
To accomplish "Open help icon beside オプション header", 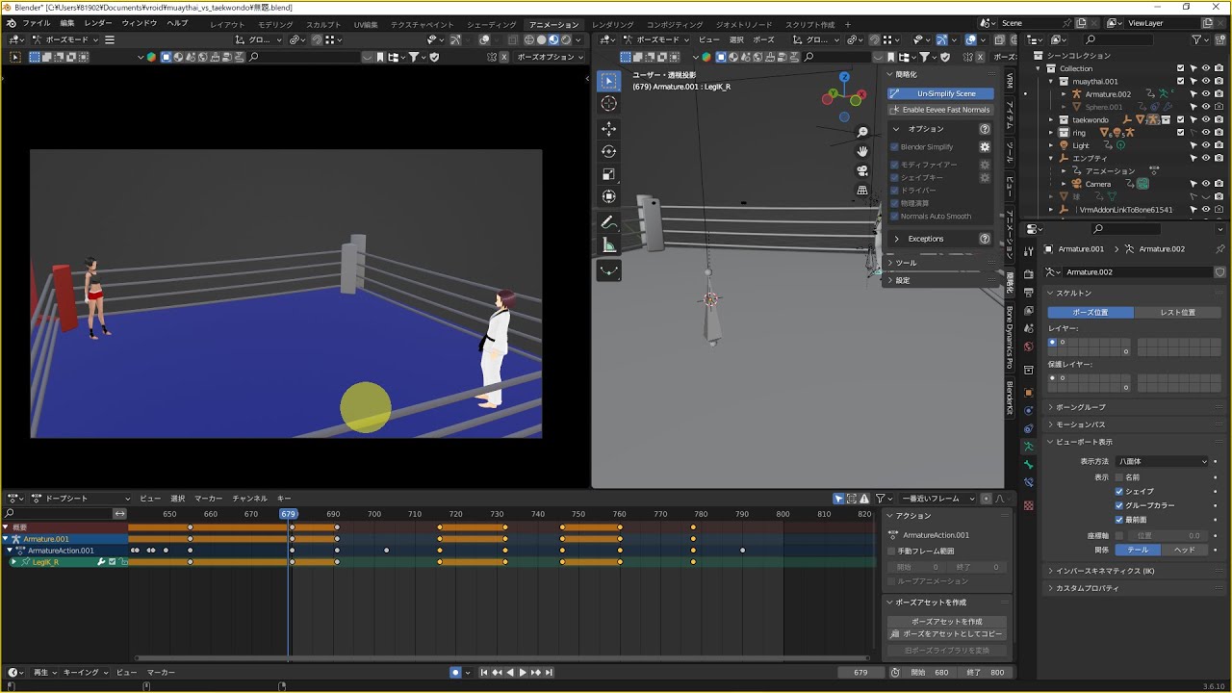I will [x=985, y=129].
